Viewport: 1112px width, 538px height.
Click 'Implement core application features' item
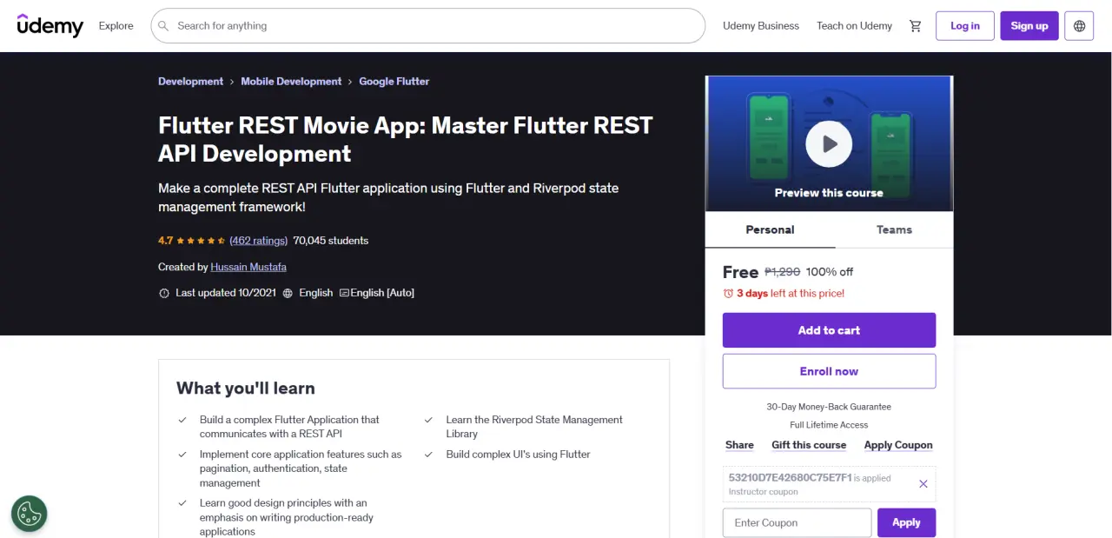pyautogui.click(x=301, y=468)
